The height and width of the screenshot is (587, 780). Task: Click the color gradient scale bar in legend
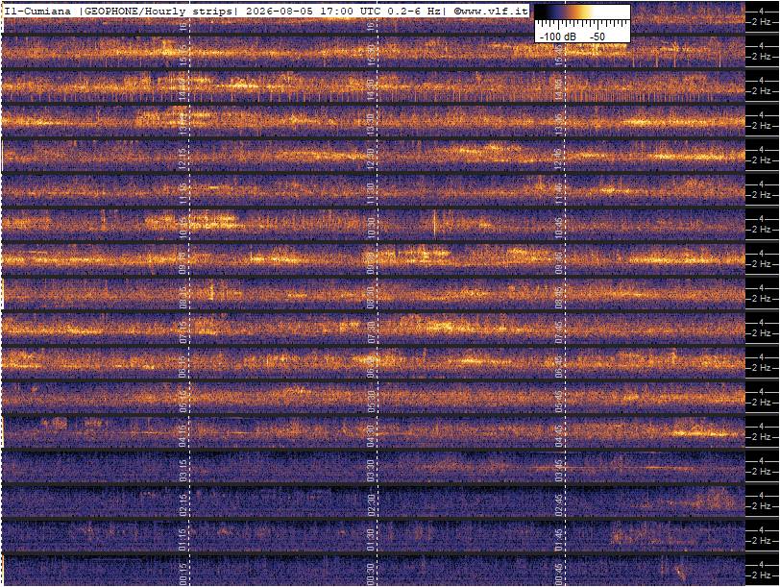click(x=582, y=12)
